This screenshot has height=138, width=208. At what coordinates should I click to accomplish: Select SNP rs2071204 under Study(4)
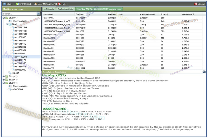(x=17, y=89)
